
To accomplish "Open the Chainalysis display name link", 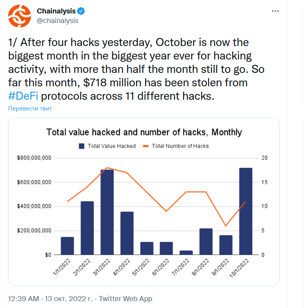I will click(57, 11).
